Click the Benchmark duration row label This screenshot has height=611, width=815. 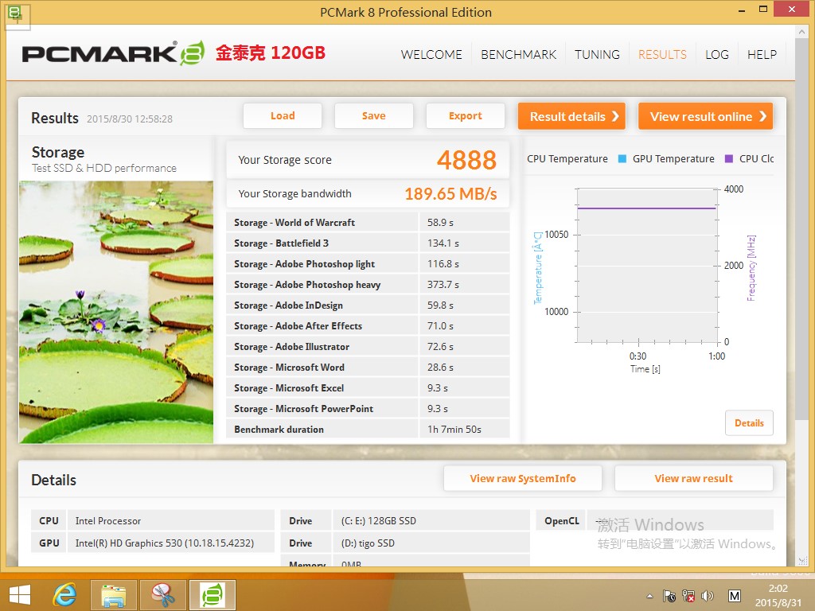[279, 430]
